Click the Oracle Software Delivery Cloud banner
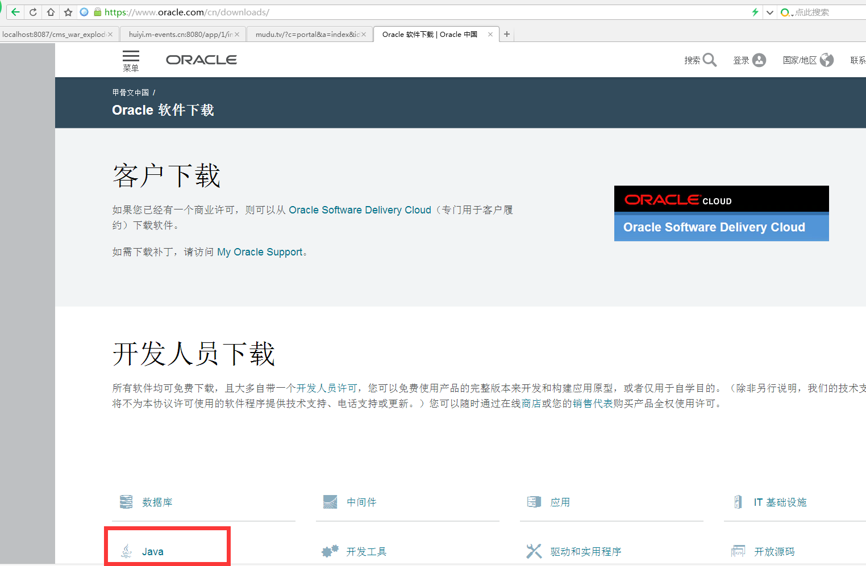The width and height of the screenshot is (866, 566). pos(722,213)
